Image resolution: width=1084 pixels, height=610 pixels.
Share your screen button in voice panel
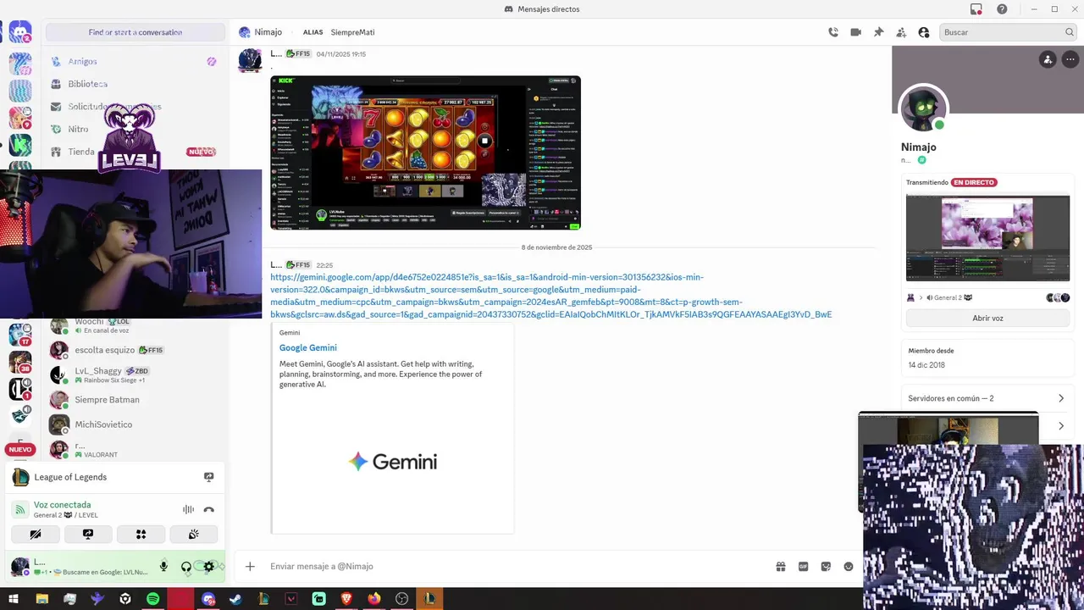pos(88,534)
